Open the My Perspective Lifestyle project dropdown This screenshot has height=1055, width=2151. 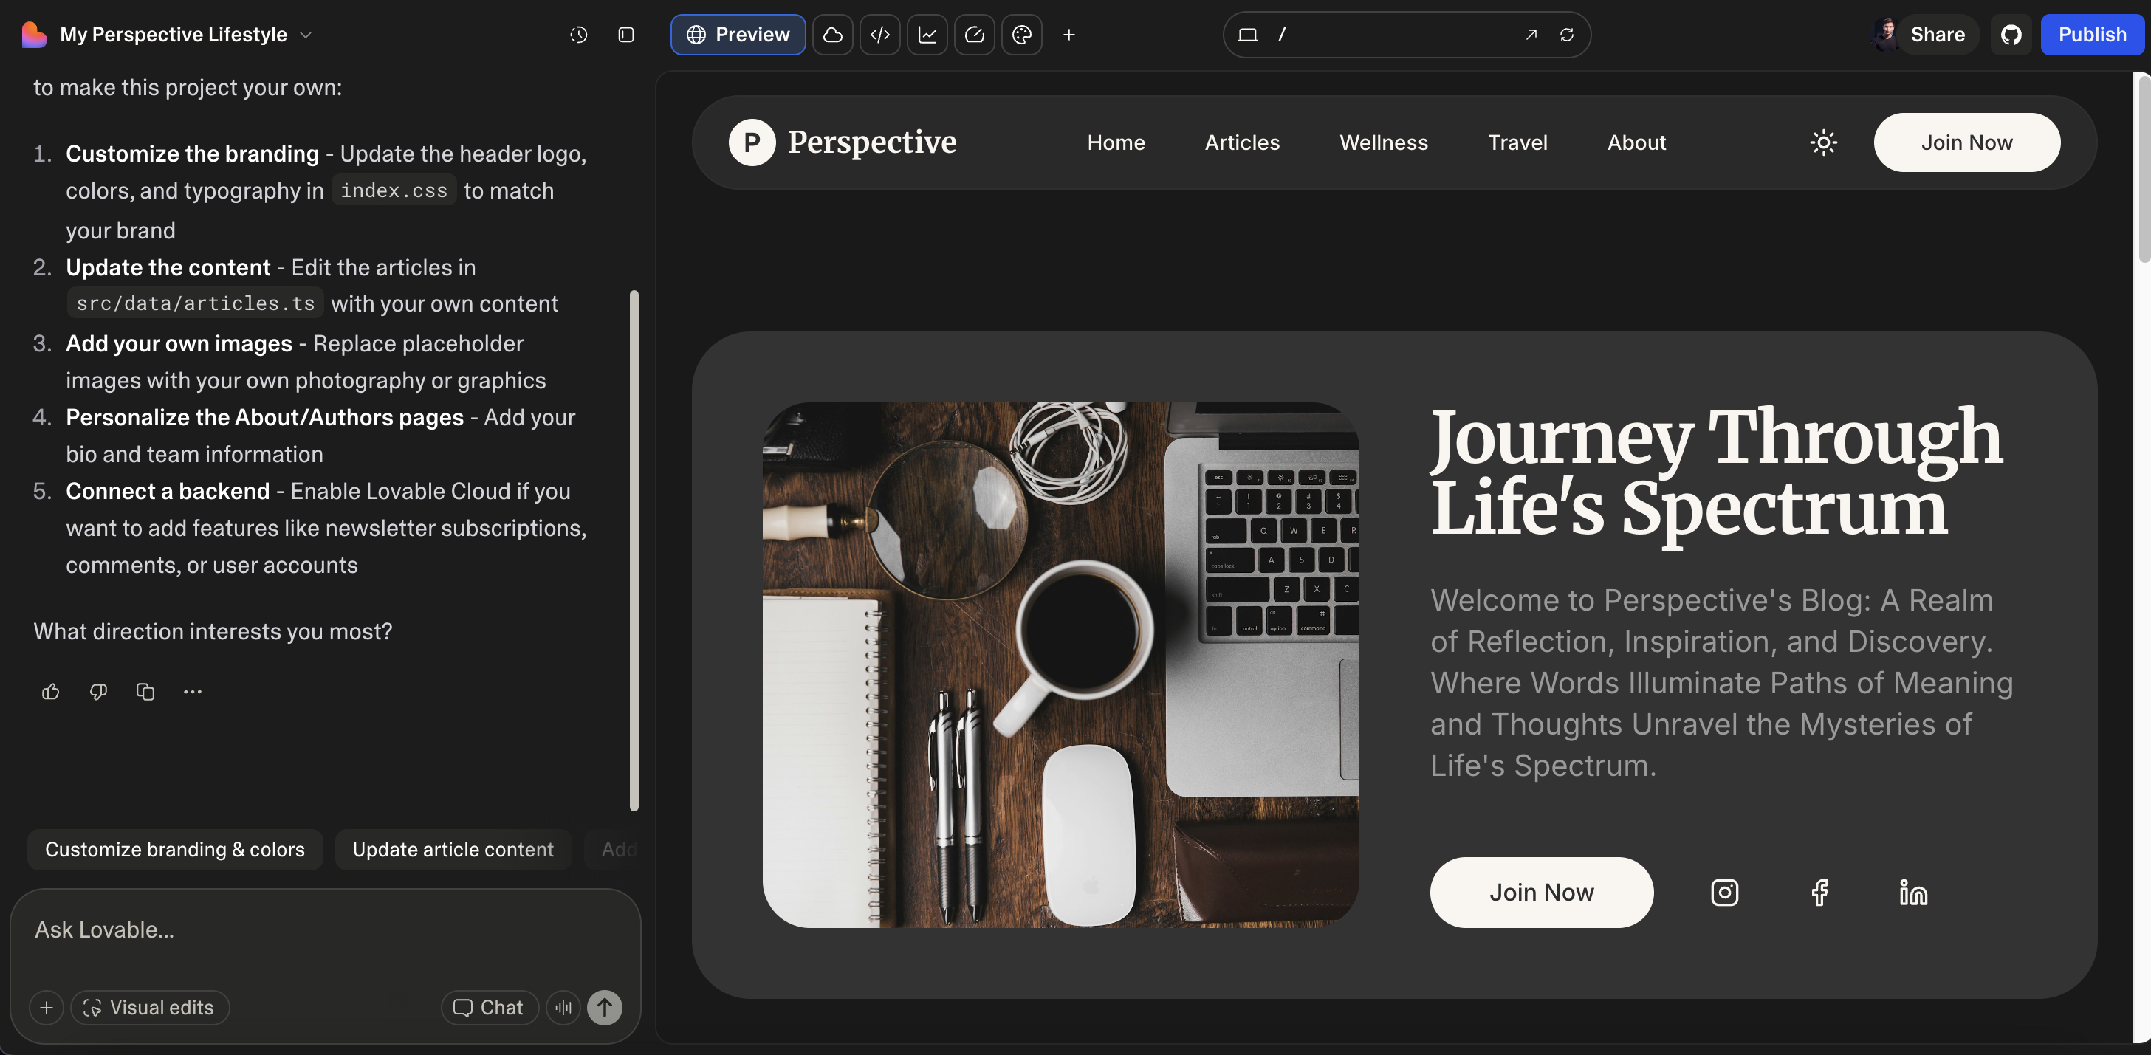[306, 34]
